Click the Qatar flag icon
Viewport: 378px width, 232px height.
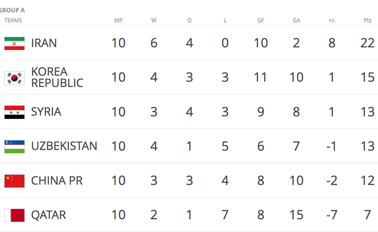pos(14,215)
